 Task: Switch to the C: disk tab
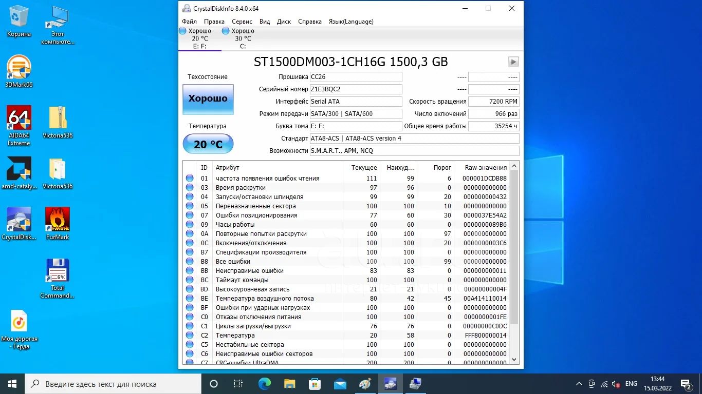click(x=243, y=38)
